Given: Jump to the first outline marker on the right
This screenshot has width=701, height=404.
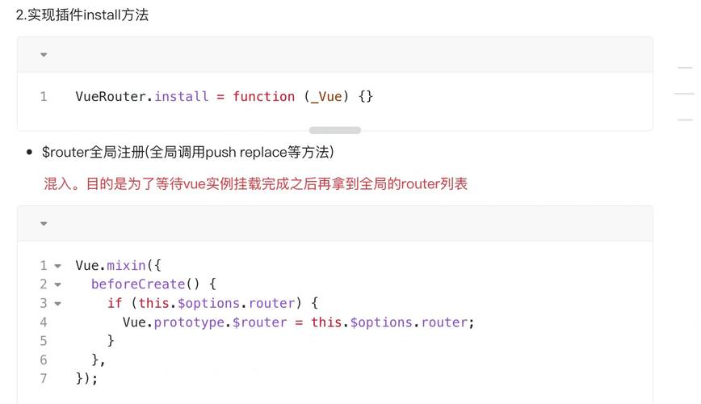Looking at the screenshot, I should point(684,69).
